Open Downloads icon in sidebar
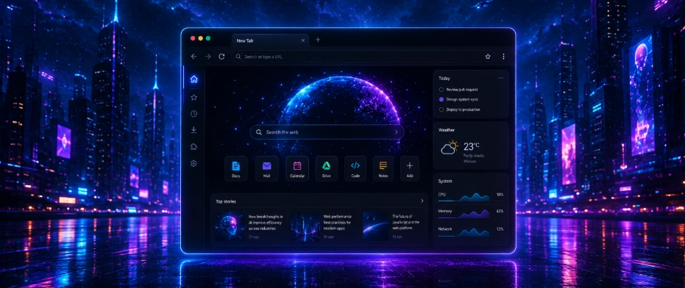The width and height of the screenshot is (685, 288). tap(194, 130)
